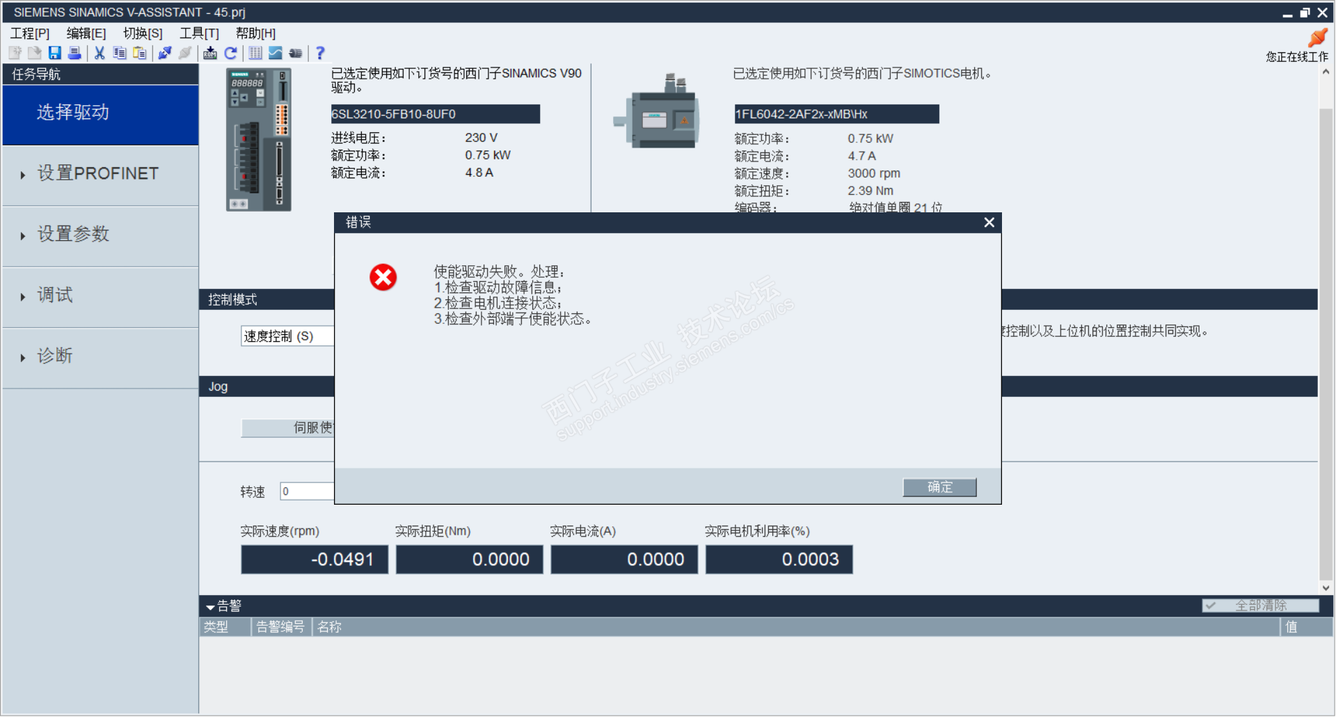This screenshot has height=717, width=1336.
Task: Open the trace curve chart icon
Action: [276, 53]
